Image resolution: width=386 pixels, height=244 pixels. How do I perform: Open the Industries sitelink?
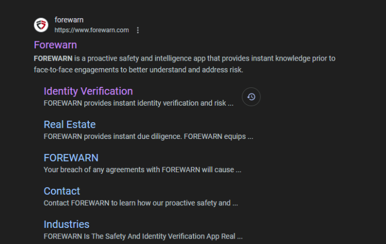[x=66, y=224]
